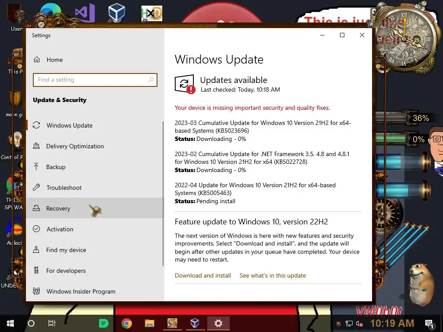
Task: Click the Update & Security section heading
Action: [60, 100]
